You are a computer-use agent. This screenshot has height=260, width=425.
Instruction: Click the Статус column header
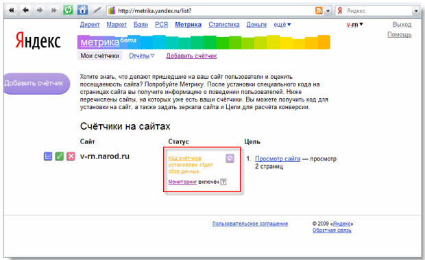tap(178, 141)
